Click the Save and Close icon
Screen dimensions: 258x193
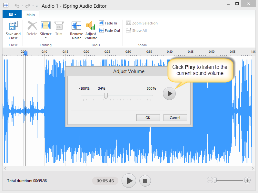[13, 26]
